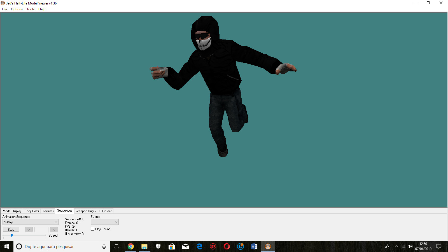Image resolution: width=448 pixels, height=252 pixels.
Task: Open the Tools menu
Action: click(x=30, y=9)
